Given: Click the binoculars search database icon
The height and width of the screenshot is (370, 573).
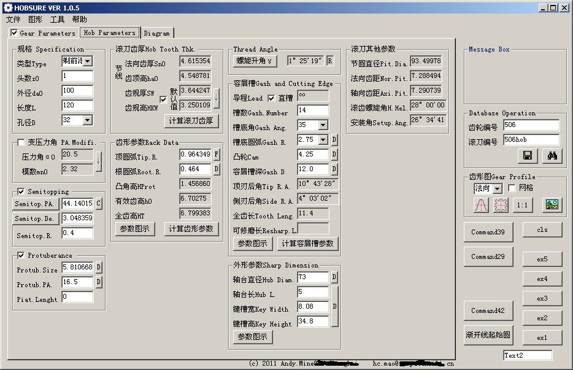Looking at the screenshot, I should [x=552, y=156].
